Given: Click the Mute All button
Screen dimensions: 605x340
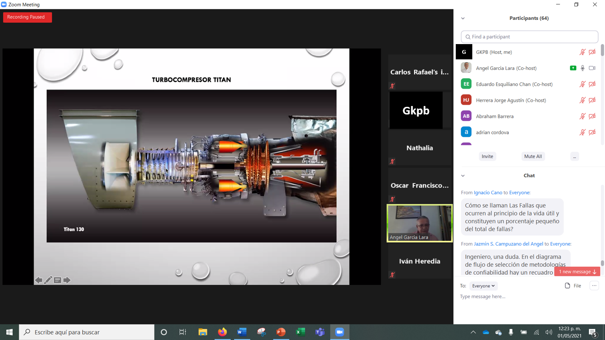Looking at the screenshot, I should (x=533, y=156).
